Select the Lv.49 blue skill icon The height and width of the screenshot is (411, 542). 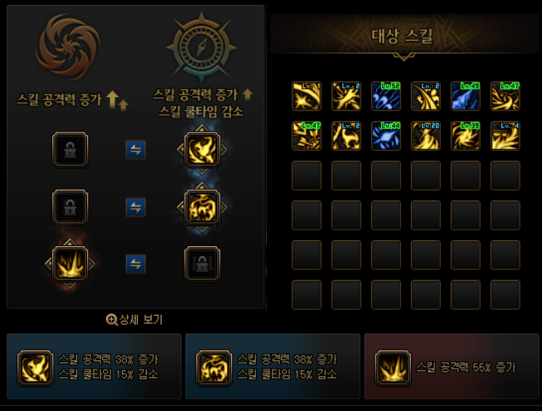(x=465, y=96)
